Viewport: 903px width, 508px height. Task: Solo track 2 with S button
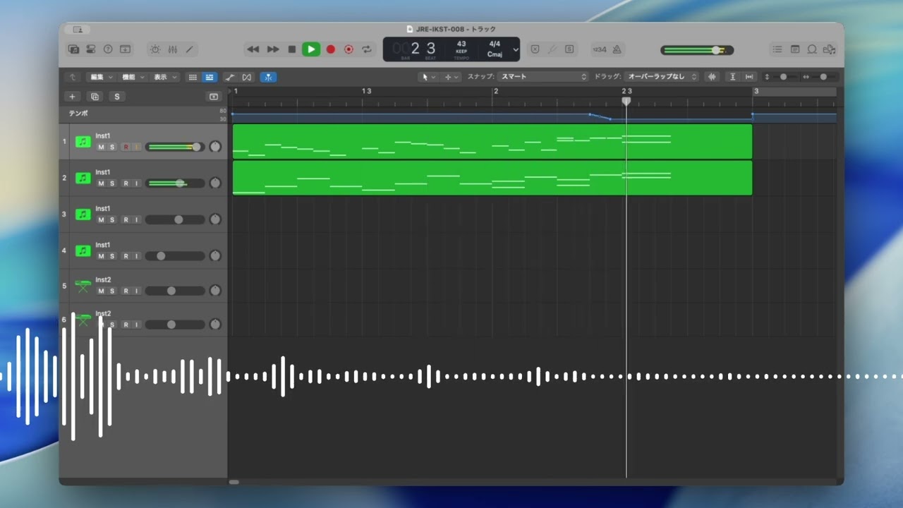click(112, 183)
